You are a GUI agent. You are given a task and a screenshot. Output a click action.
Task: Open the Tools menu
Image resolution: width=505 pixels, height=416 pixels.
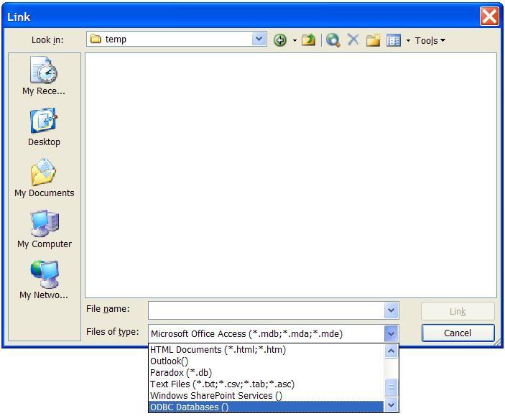pos(430,41)
